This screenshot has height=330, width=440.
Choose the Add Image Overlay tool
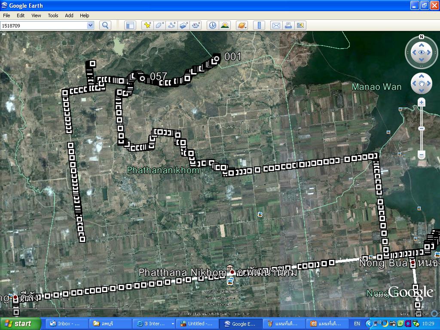tap(184, 25)
